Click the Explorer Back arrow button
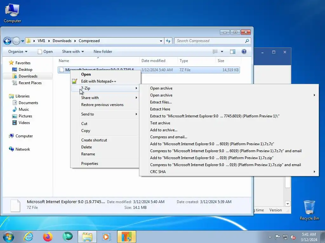The image size is (325, 243). (x=8, y=41)
